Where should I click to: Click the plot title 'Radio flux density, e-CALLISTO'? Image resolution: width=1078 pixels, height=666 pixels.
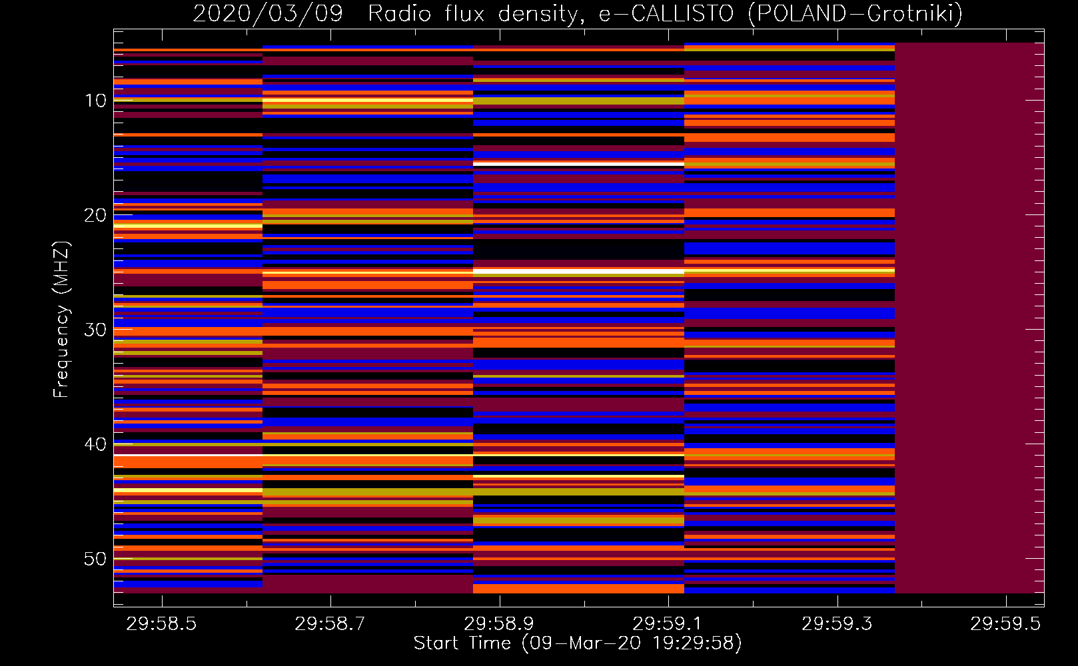click(x=550, y=13)
